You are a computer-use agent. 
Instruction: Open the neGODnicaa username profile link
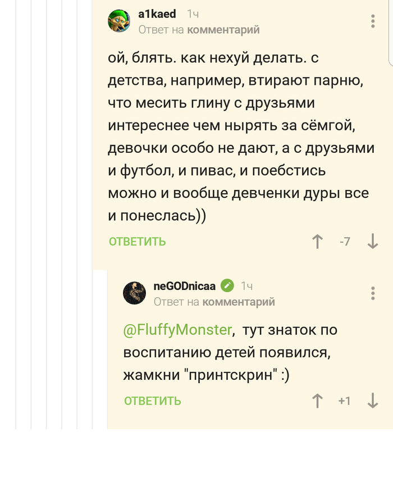coord(185,285)
